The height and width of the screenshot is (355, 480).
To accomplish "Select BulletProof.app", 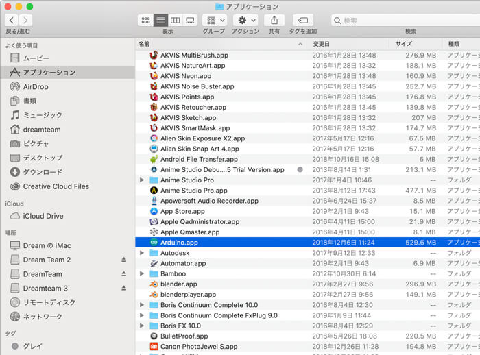I will (x=308, y=336).
